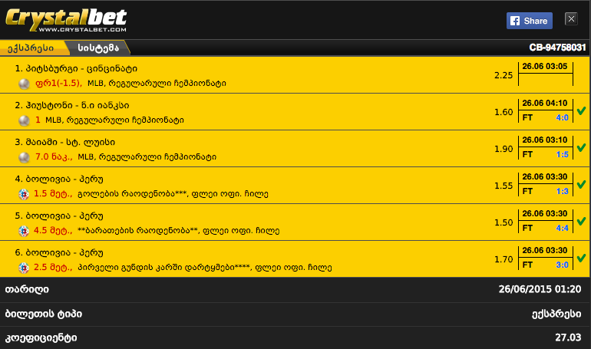
Task: Click green checkmark for მაიამი - სტ. ლუისი
Action: pyautogui.click(x=581, y=147)
